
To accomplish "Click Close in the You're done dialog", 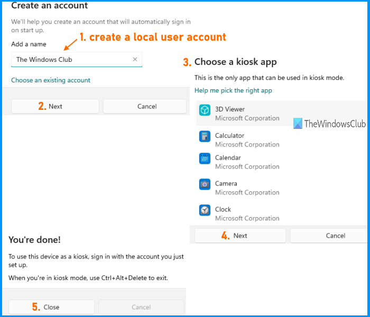I will tap(51, 307).
